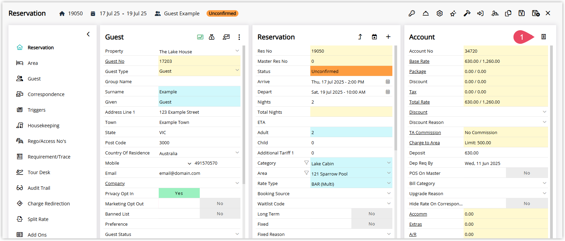The width and height of the screenshot is (565, 241).
Task: Click the Unconfirmed status badge in header
Action: point(222,14)
